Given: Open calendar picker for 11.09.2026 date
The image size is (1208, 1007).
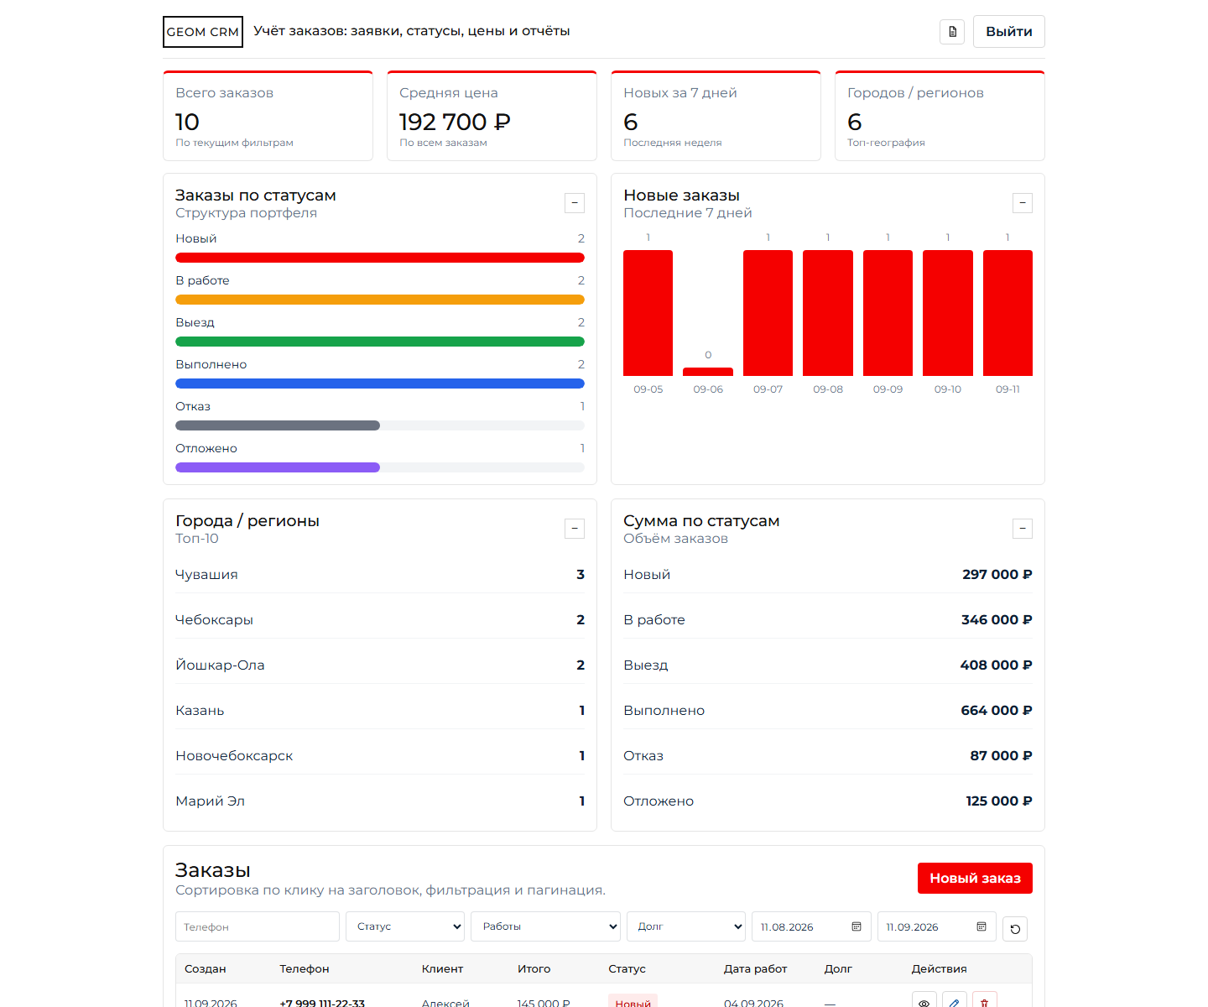Looking at the screenshot, I should click(981, 926).
